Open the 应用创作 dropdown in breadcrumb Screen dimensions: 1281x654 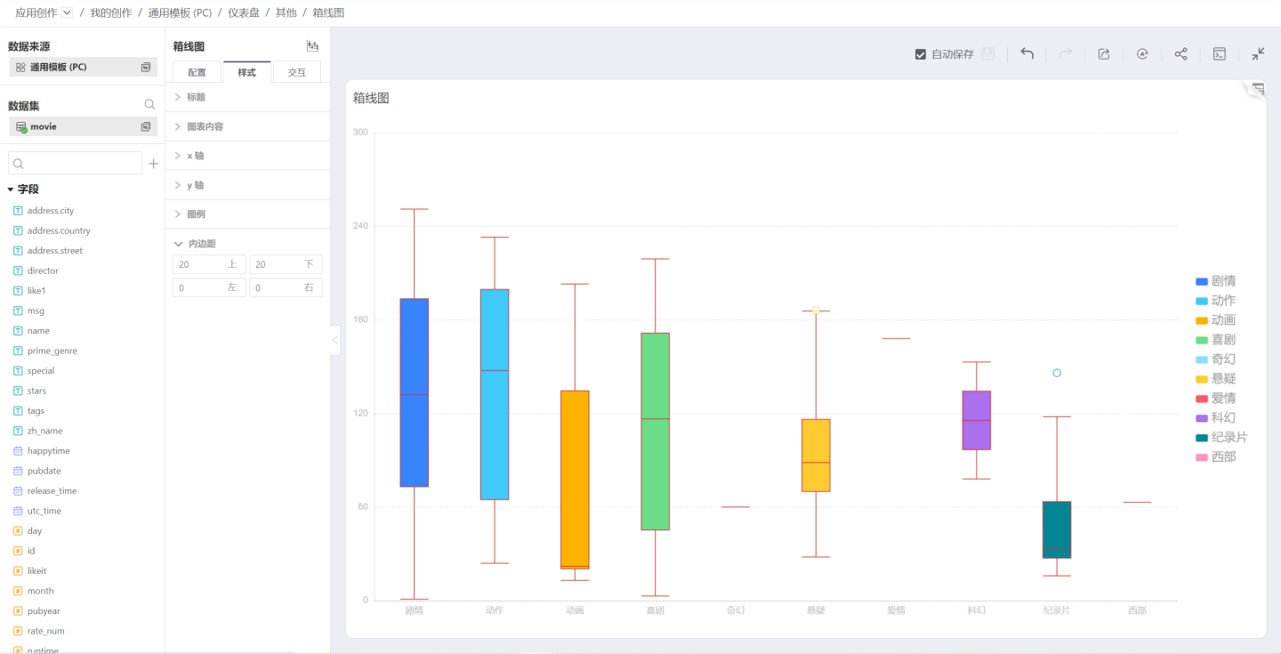(x=67, y=12)
